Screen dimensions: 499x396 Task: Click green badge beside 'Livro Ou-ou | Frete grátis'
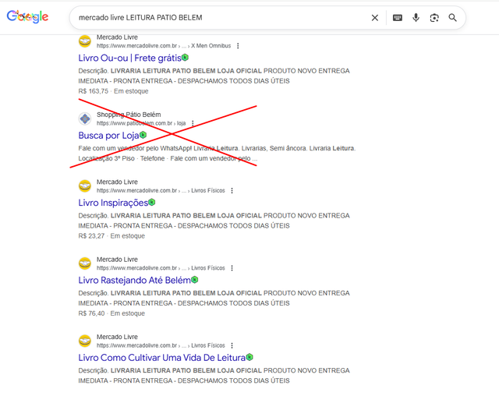tap(186, 57)
